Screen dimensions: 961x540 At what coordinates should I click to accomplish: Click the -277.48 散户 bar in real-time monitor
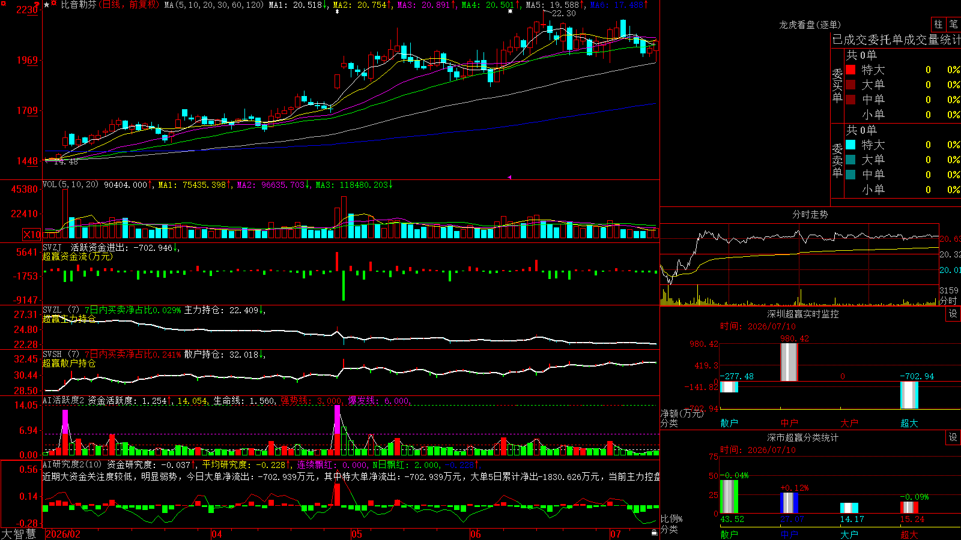[729, 387]
